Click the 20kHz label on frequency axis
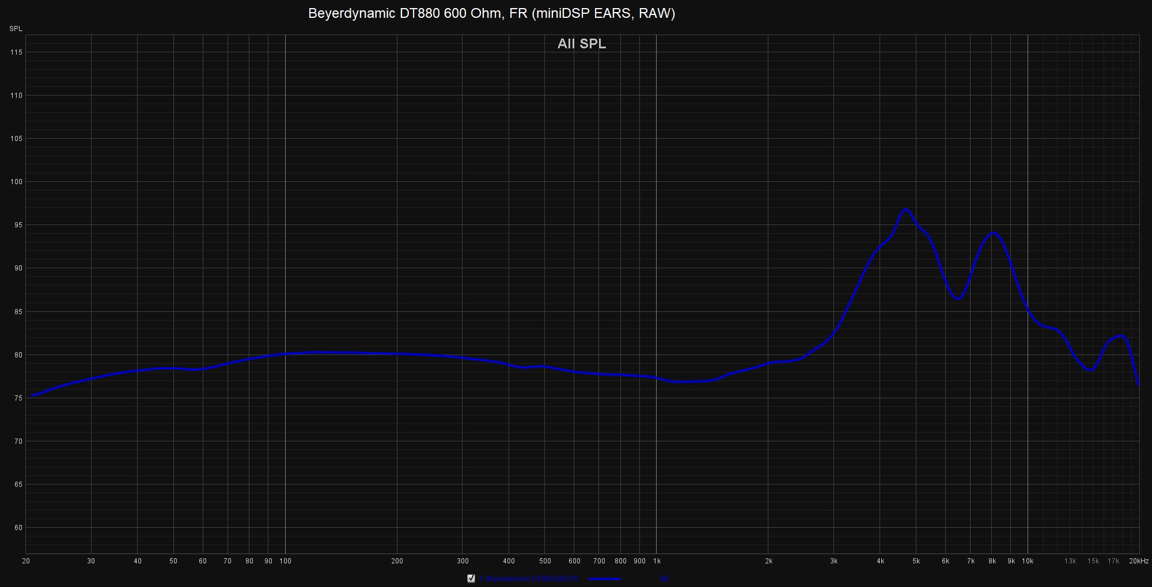This screenshot has height=587, width=1152. coord(1138,561)
